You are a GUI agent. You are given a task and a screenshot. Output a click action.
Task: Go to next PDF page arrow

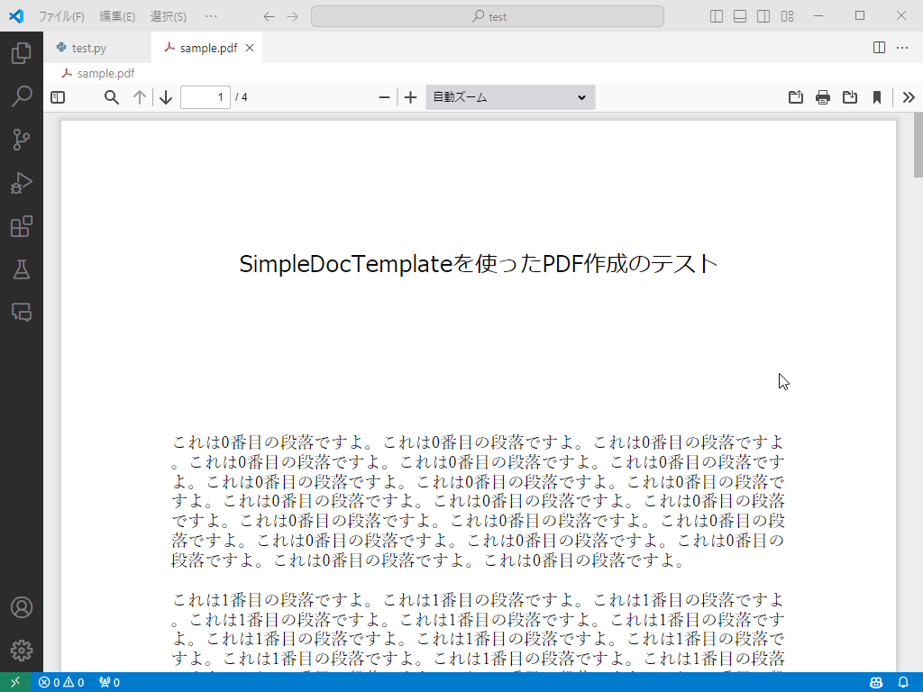[x=166, y=97]
